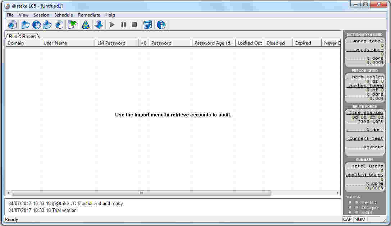The image size is (391, 226).
Task: Click the SUMMARY panel heading
Action: pyautogui.click(x=365, y=160)
